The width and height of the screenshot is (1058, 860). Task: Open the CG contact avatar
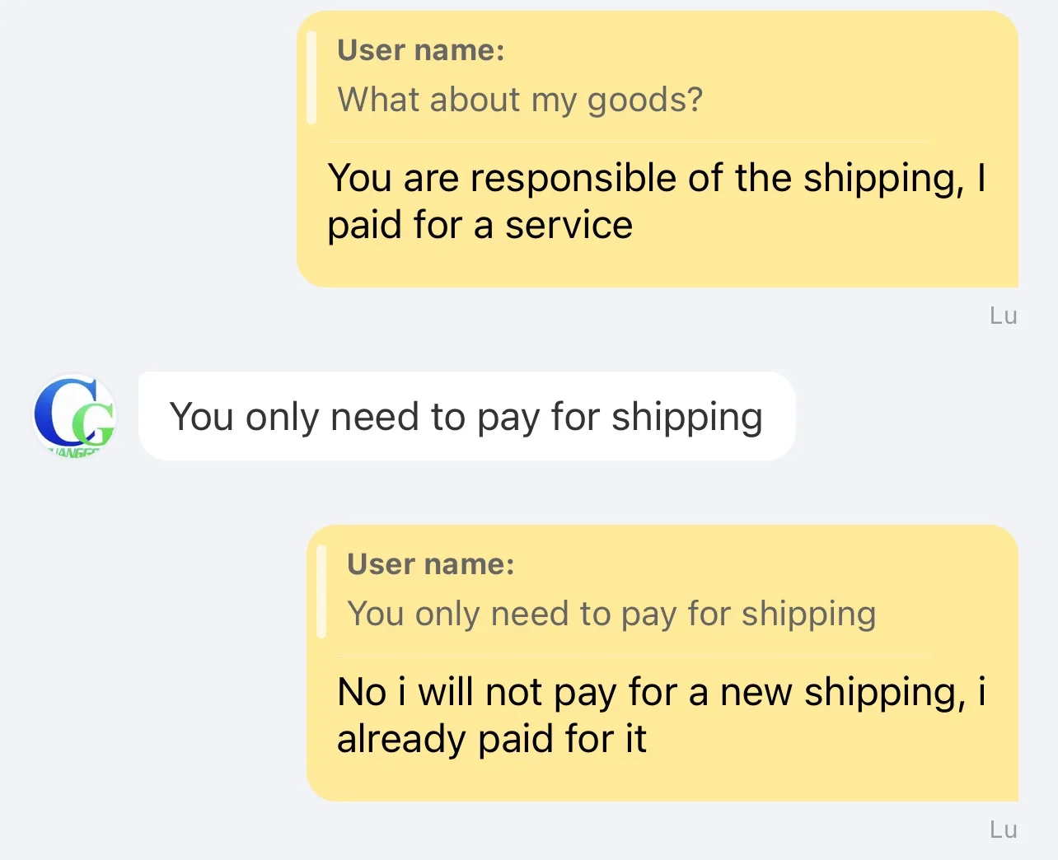pyautogui.click(x=74, y=414)
